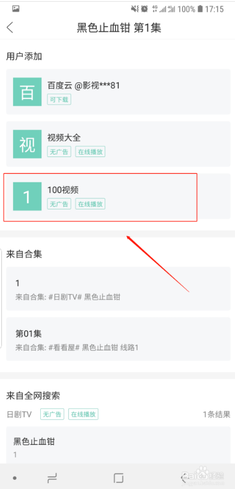This screenshot has width=235, height=489.
Task: Select the 100视频 source entry
Action: (118, 196)
